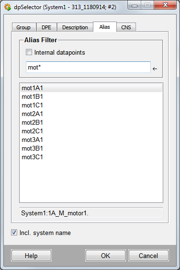Screen dimensions: 180x270
Task: Open Help for the selector
Action: (31, 256)
